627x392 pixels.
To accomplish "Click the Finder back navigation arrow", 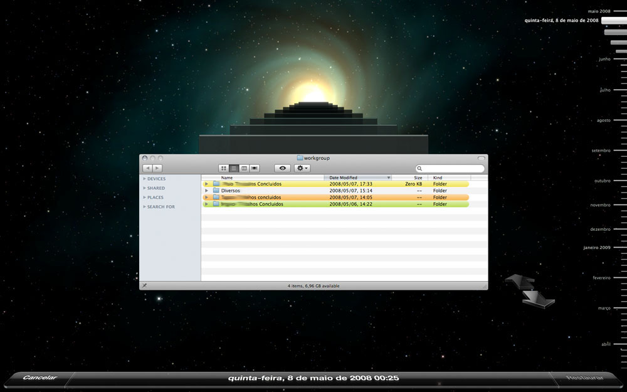I will coord(147,168).
